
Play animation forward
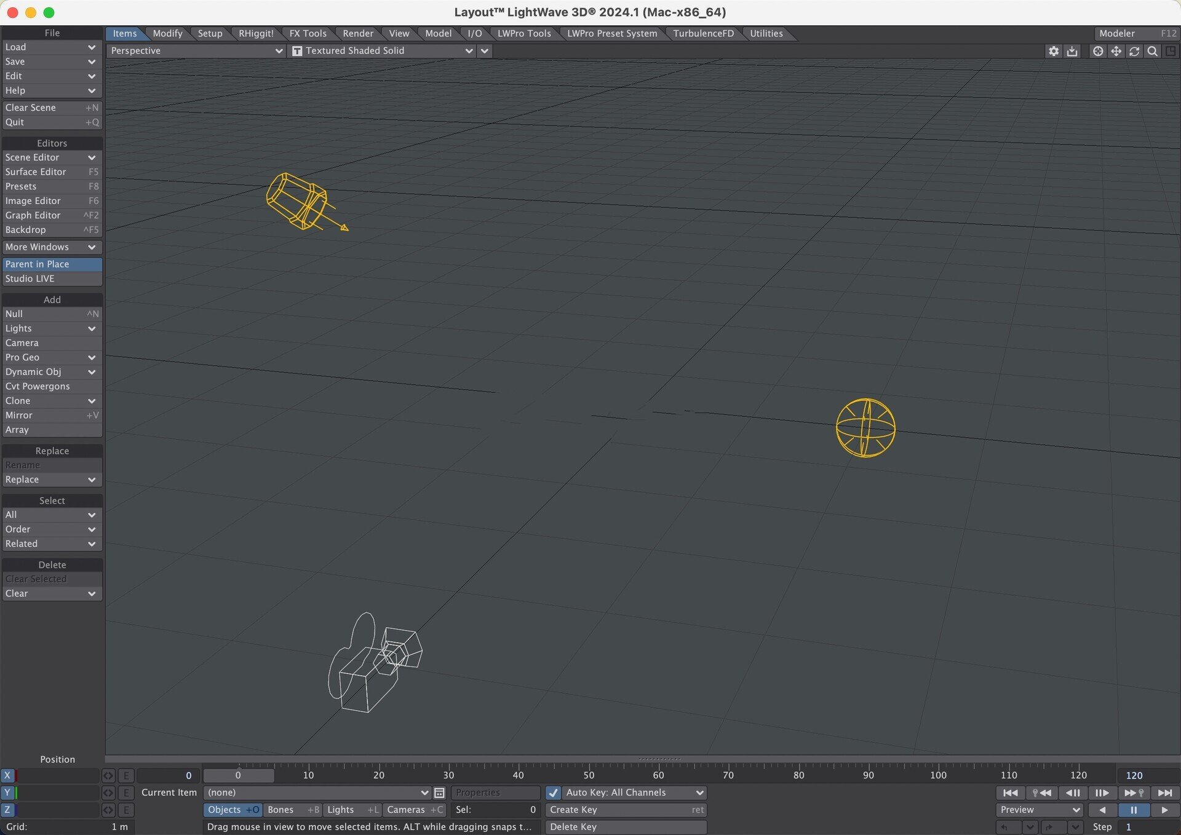tap(1164, 810)
